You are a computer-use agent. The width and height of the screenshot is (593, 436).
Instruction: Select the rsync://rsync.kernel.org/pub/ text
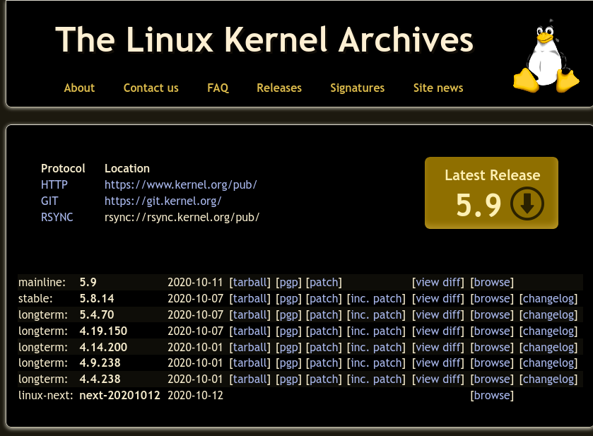click(182, 217)
